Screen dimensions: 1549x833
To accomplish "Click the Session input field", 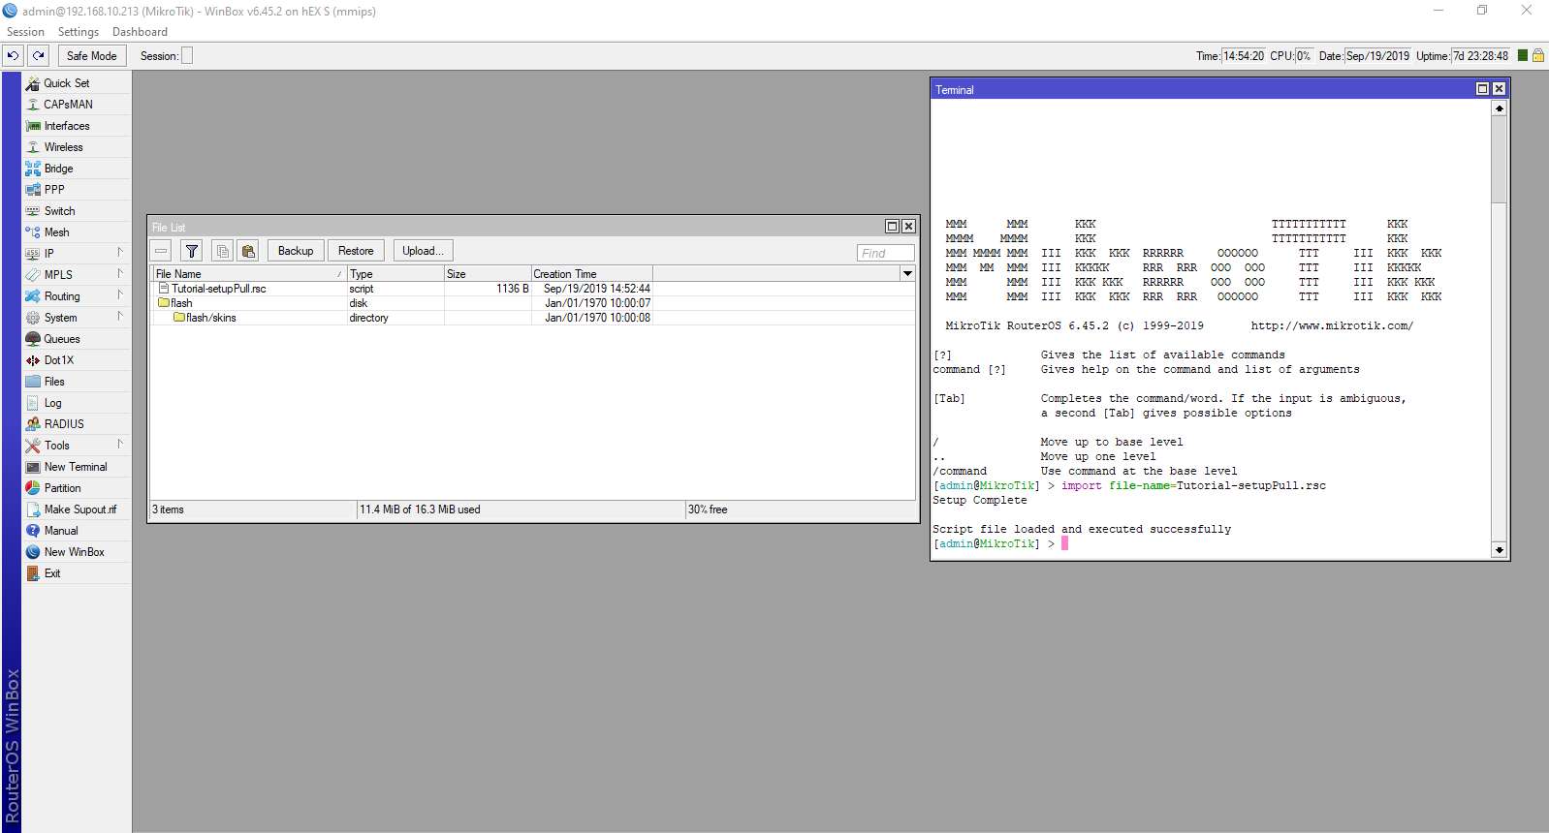I will click(x=187, y=55).
